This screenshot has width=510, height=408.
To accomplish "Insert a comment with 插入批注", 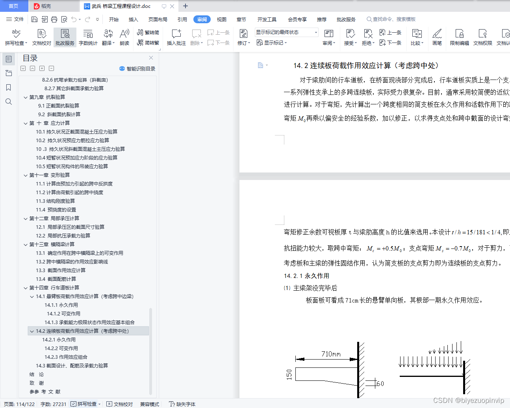I will coord(177,37).
